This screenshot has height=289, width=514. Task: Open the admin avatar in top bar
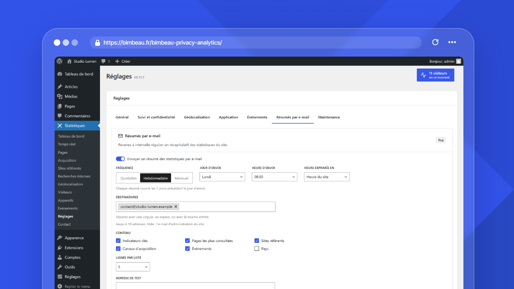click(x=459, y=61)
